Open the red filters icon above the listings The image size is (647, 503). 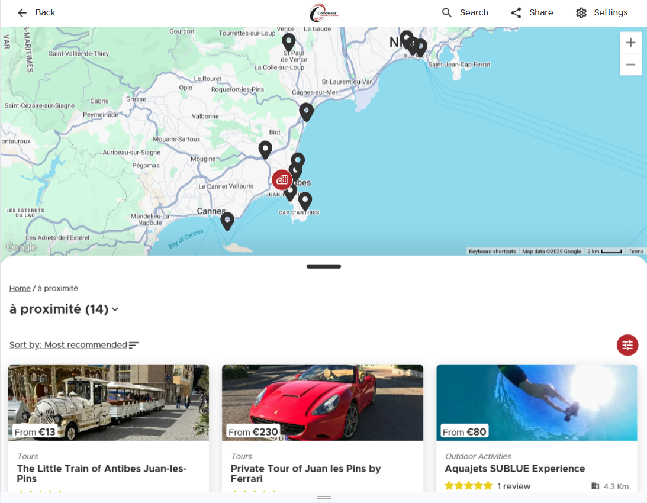point(627,345)
